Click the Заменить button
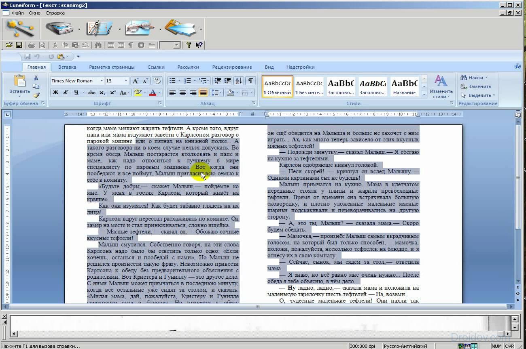The image size is (526, 349). tap(476, 86)
